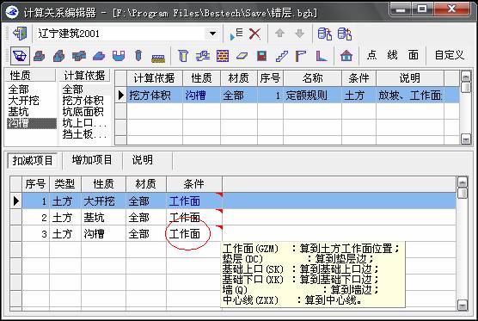
Task: Click the lower table 材质 column header
Action: (145, 184)
